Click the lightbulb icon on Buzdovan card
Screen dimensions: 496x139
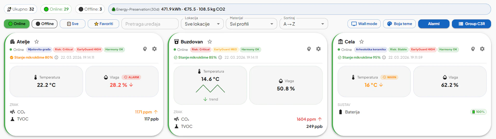coord(309,49)
